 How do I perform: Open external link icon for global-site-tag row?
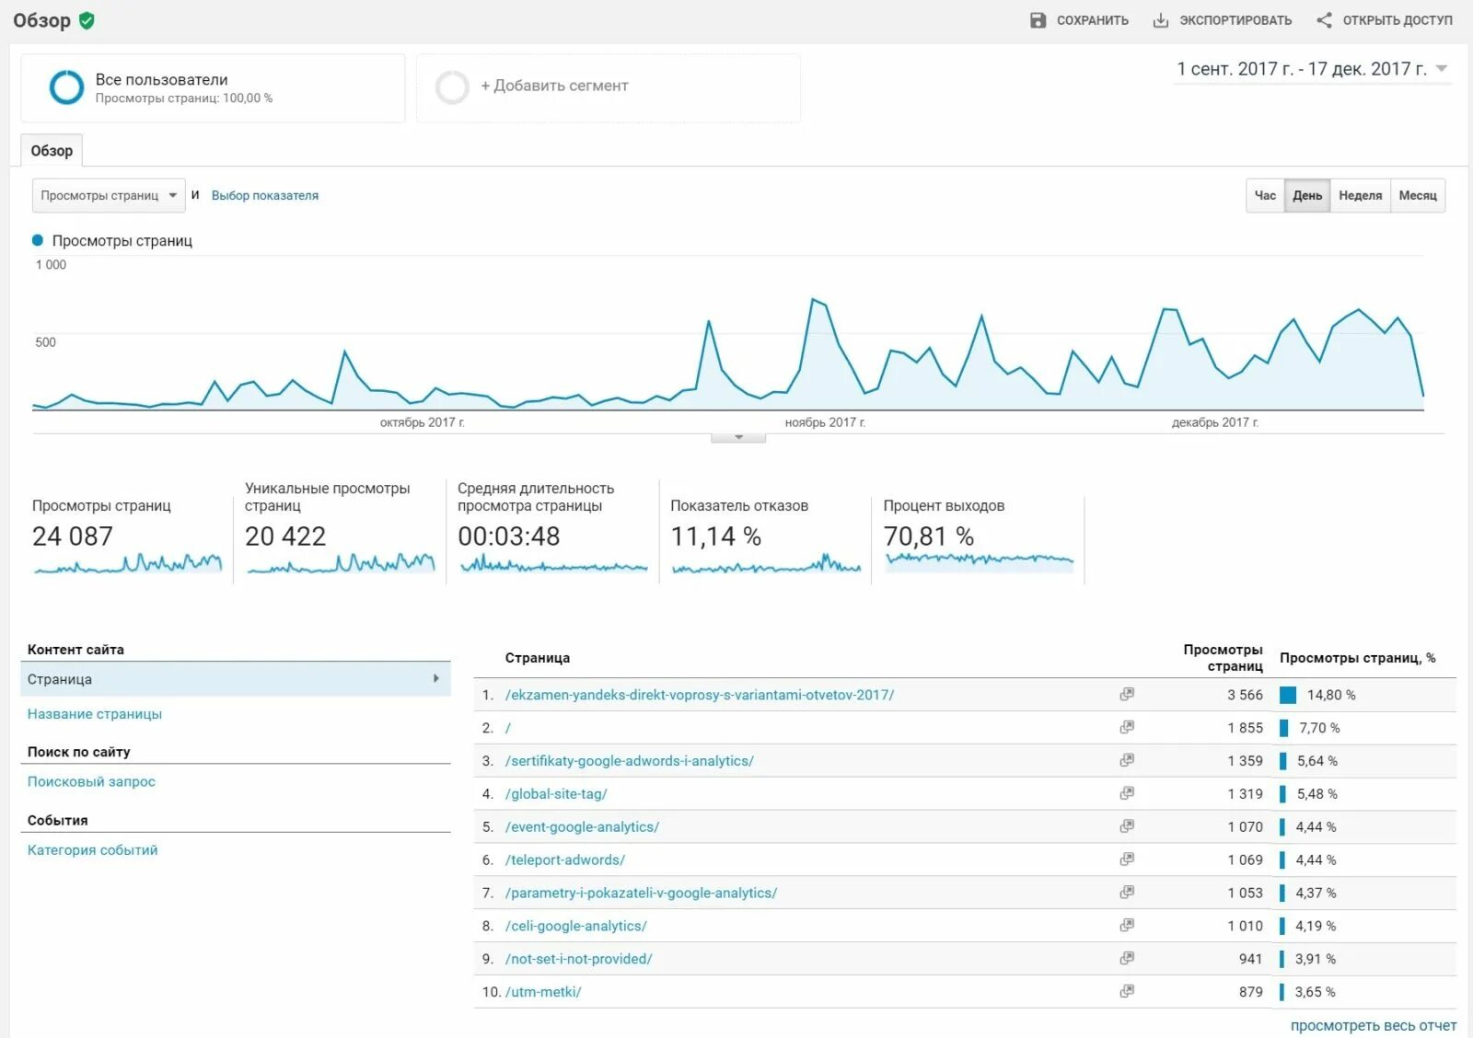pyautogui.click(x=1127, y=793)
